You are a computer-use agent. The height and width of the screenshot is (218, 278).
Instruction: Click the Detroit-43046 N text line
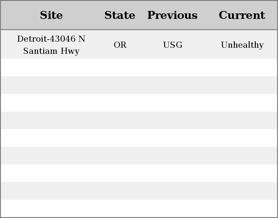(51, 39)
